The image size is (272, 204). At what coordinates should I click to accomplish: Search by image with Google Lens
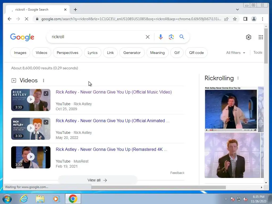(171, 37)
